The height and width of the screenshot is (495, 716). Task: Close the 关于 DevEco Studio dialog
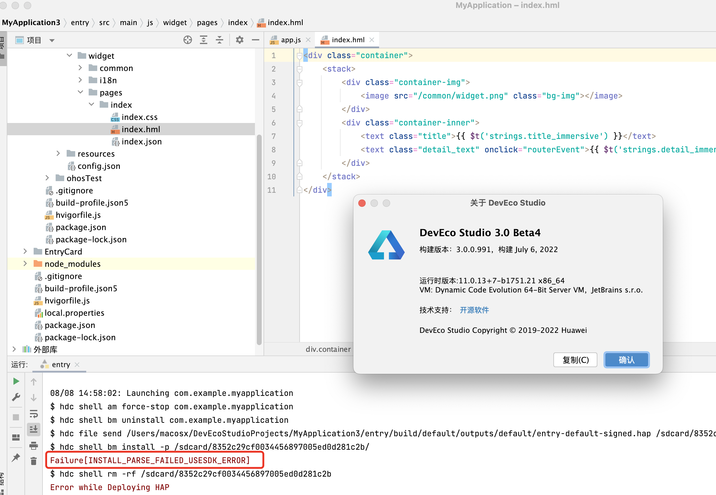362,203
